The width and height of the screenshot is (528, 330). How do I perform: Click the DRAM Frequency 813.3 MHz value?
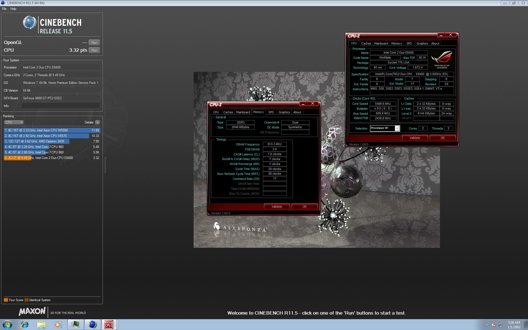(274, 144)
